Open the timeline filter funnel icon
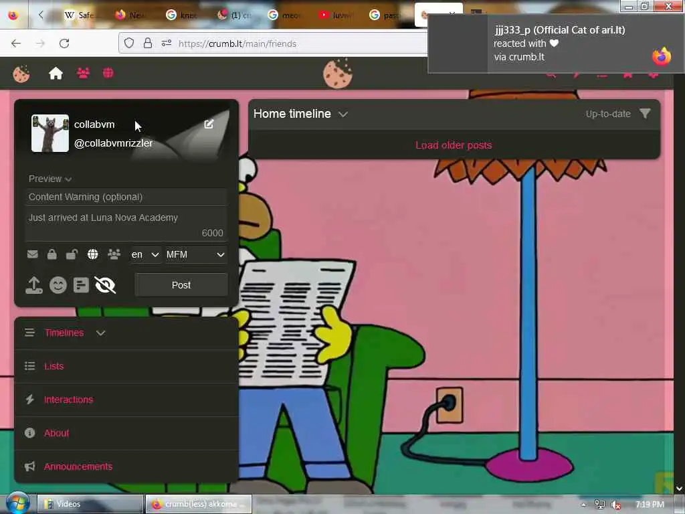Viewport: 685px width, 514px height. point(646,114)
